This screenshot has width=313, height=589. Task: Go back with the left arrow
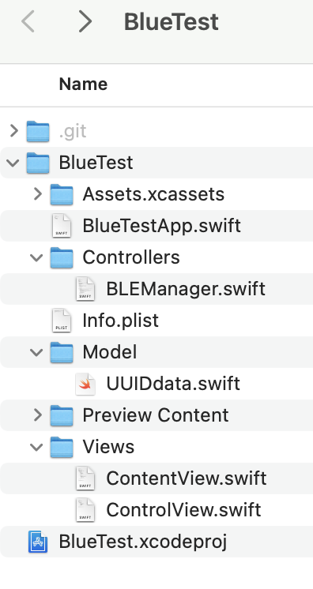point(28,21)
